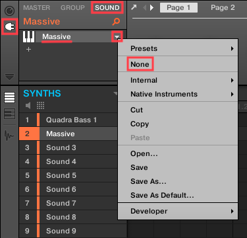Click the diagonal arrow icon near Page 1

pos(134,7)
